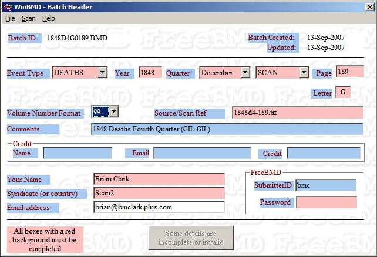Open the Scan menu
Image resolution: width=377 pixels, height=257 pixels.
pos(29,19)
